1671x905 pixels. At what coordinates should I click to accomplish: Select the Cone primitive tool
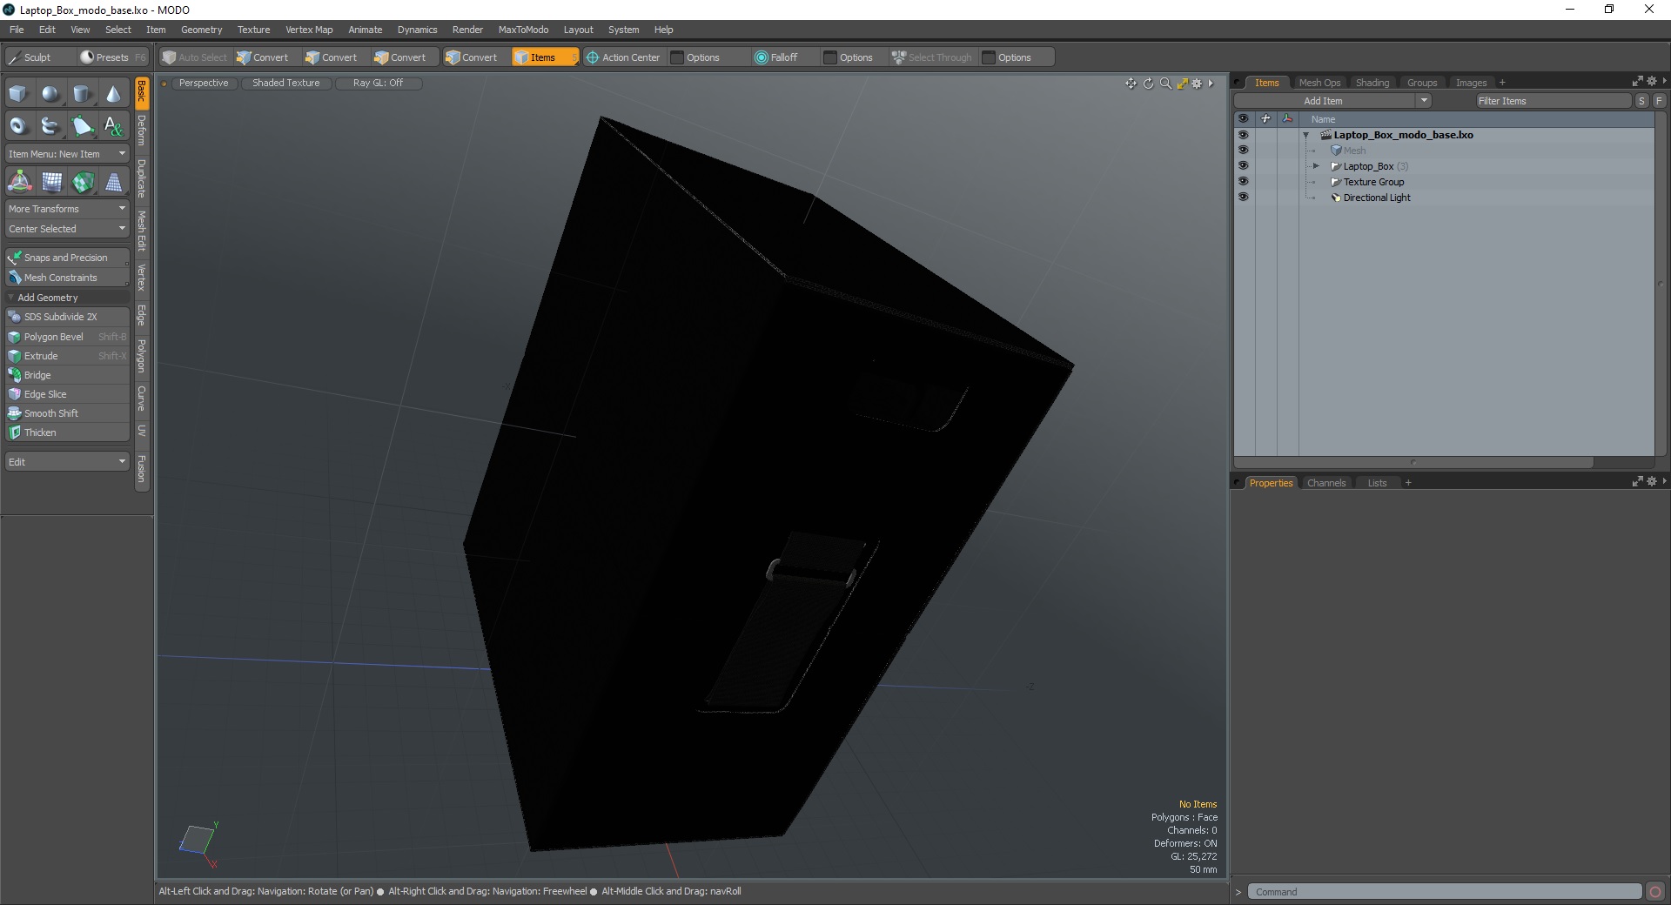tap(113, 94)
